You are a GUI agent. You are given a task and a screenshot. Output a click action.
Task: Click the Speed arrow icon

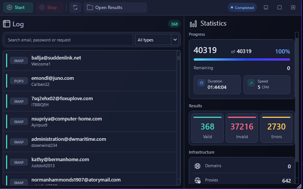[251, 83]
